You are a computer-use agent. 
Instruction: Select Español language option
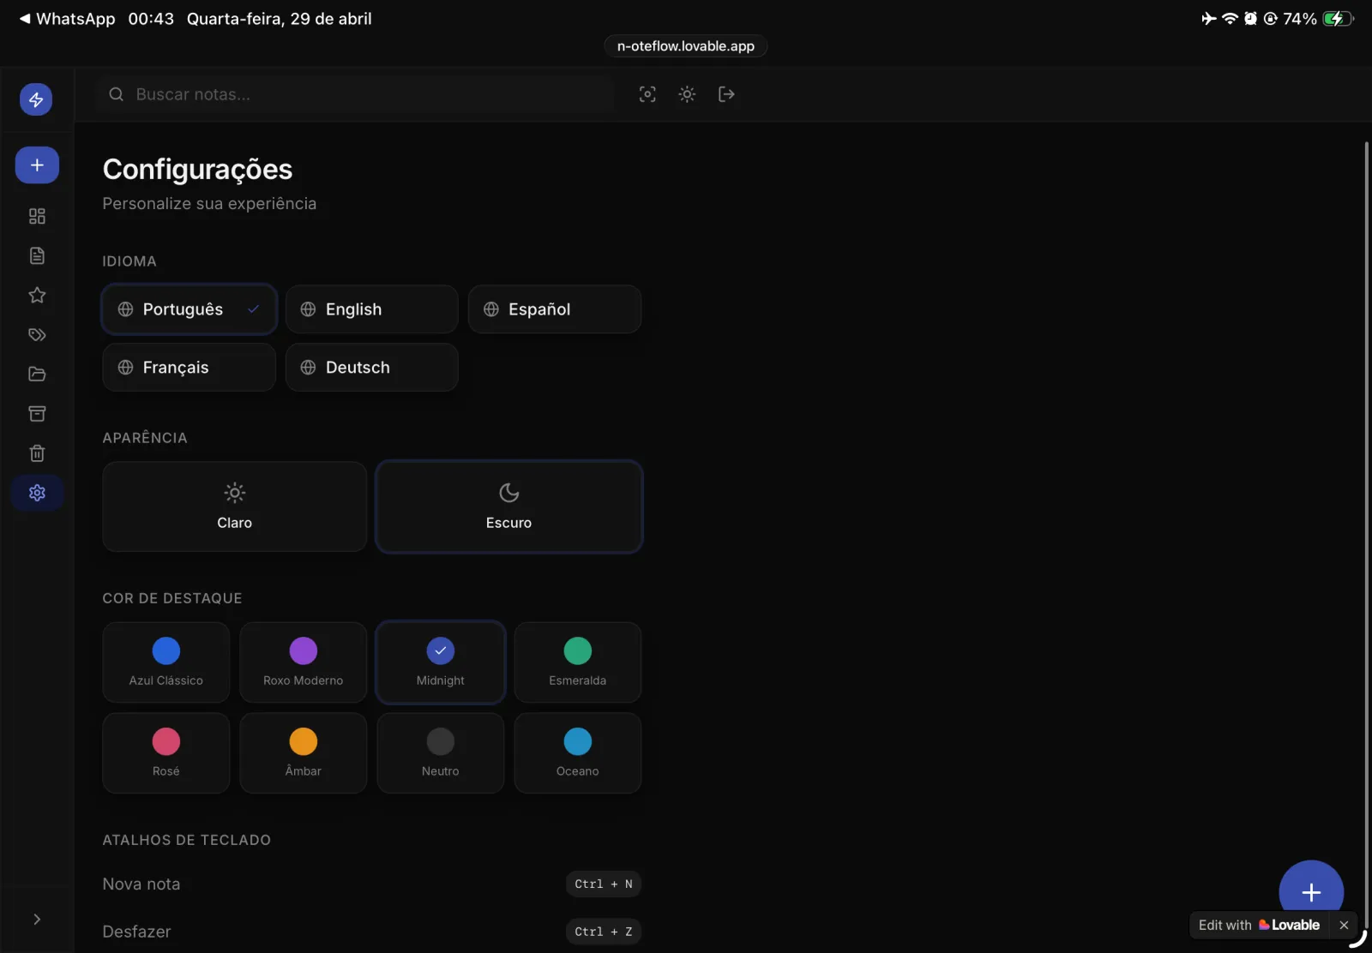click(x=555, y=309)
